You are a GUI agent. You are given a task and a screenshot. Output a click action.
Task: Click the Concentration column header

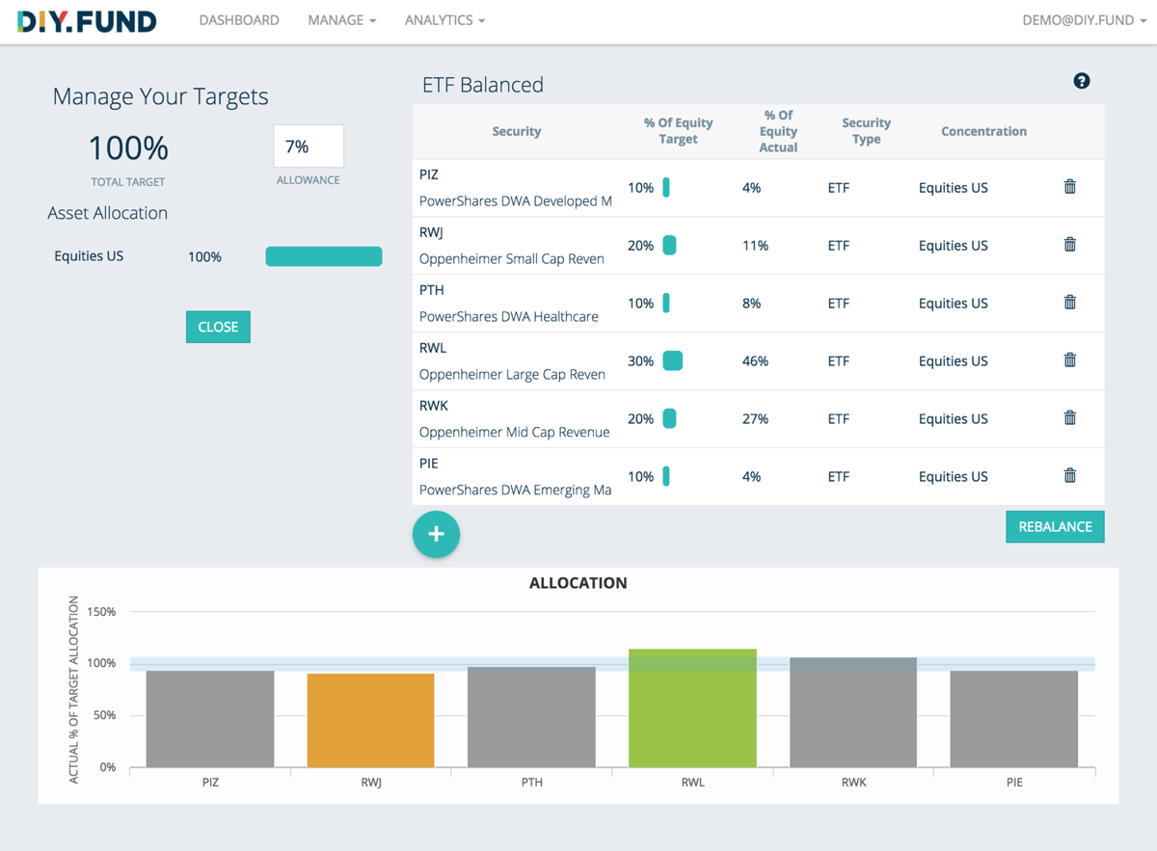(x=983, y=131)
